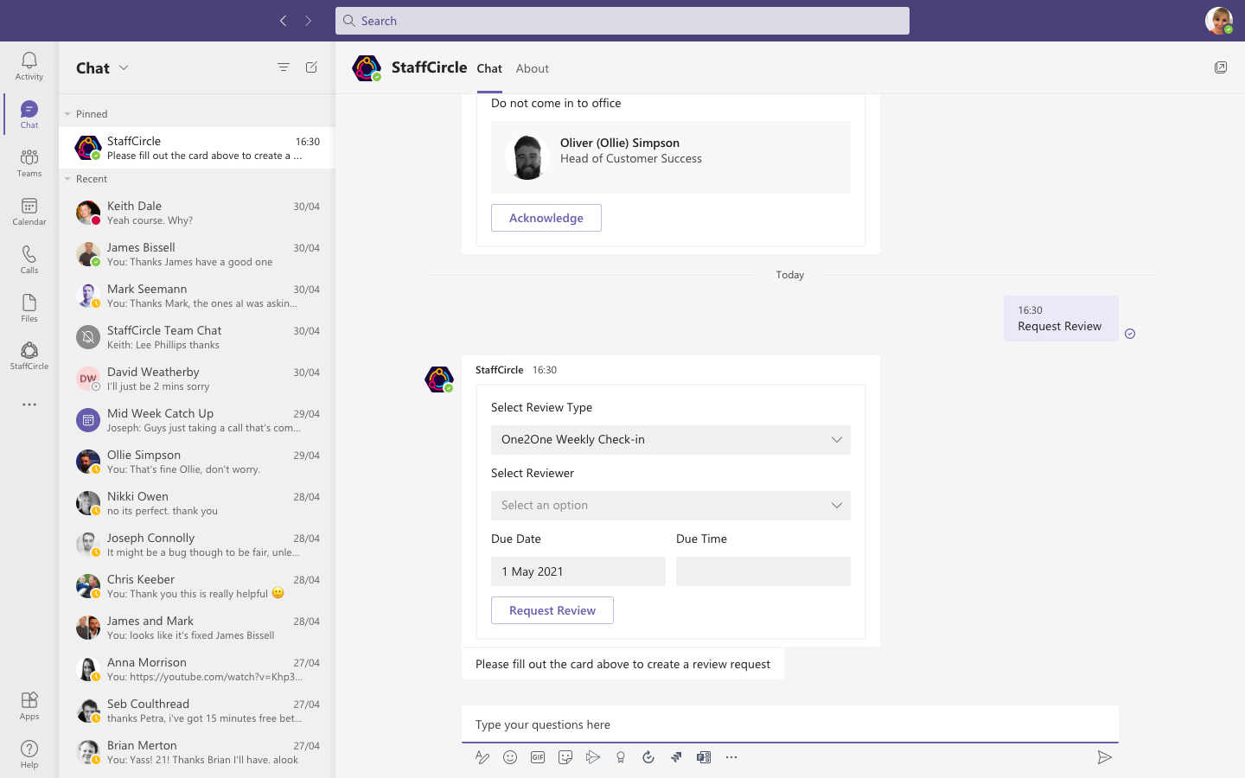Open chat with Ollie Simpson
This screenshot has height=778, width=1245.
197,462
